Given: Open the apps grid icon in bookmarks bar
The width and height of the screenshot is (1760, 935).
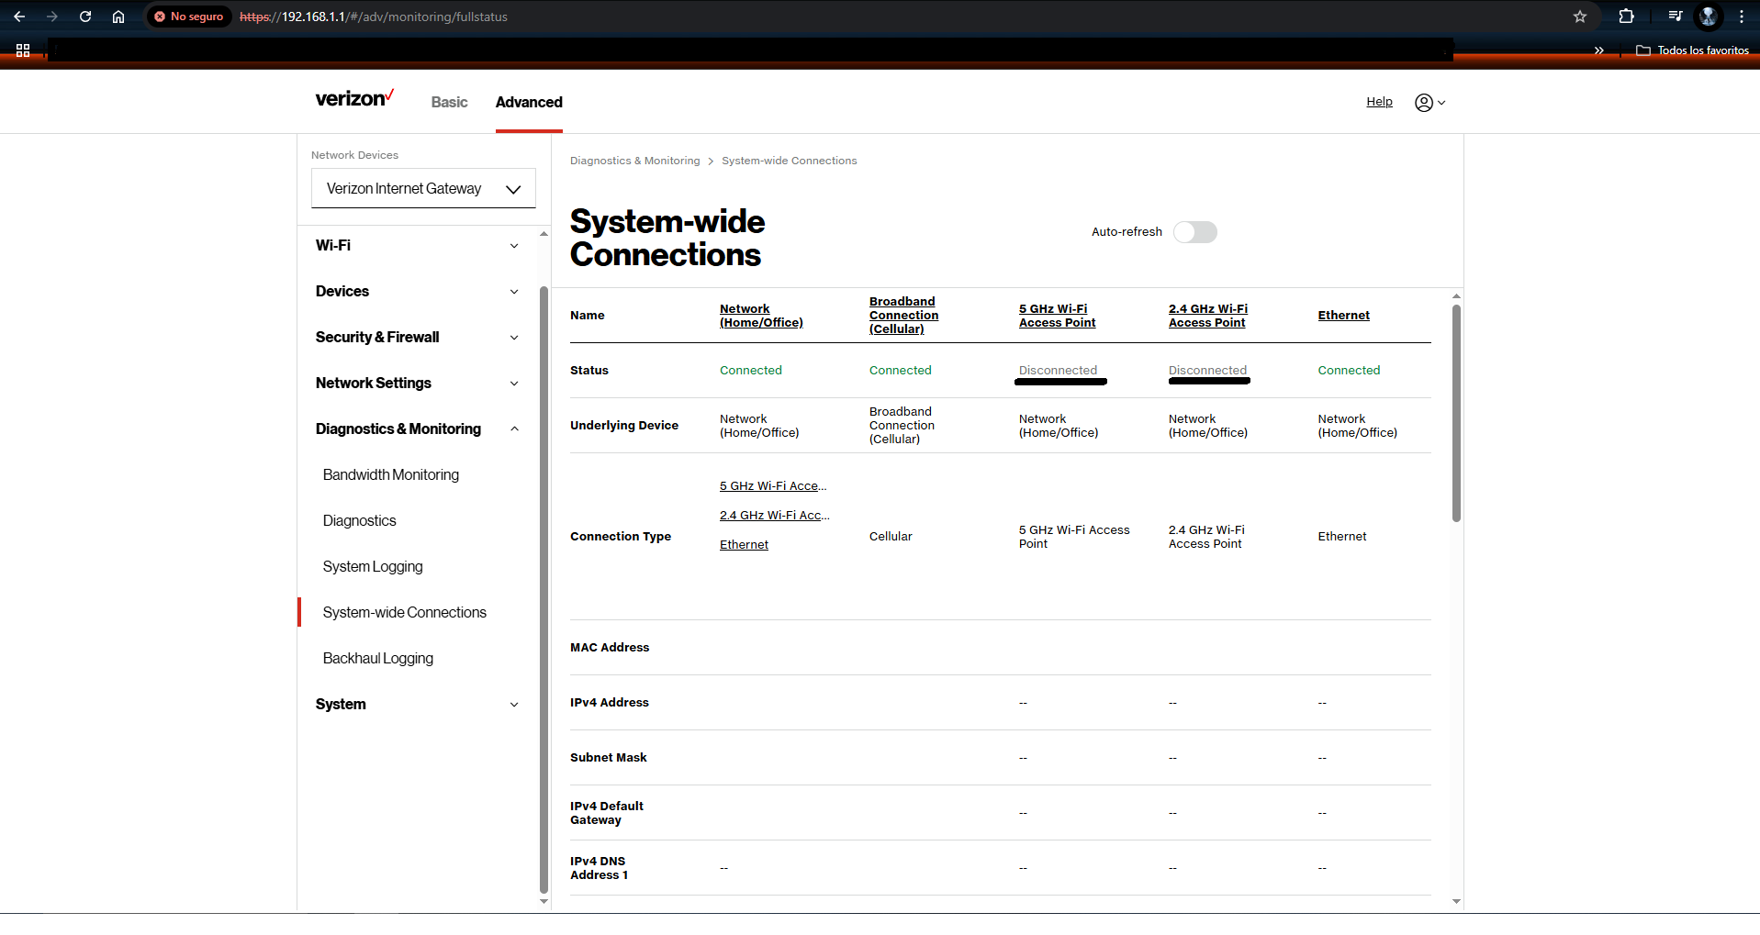Looking at the screenshot, I should (x=23, y=50).
